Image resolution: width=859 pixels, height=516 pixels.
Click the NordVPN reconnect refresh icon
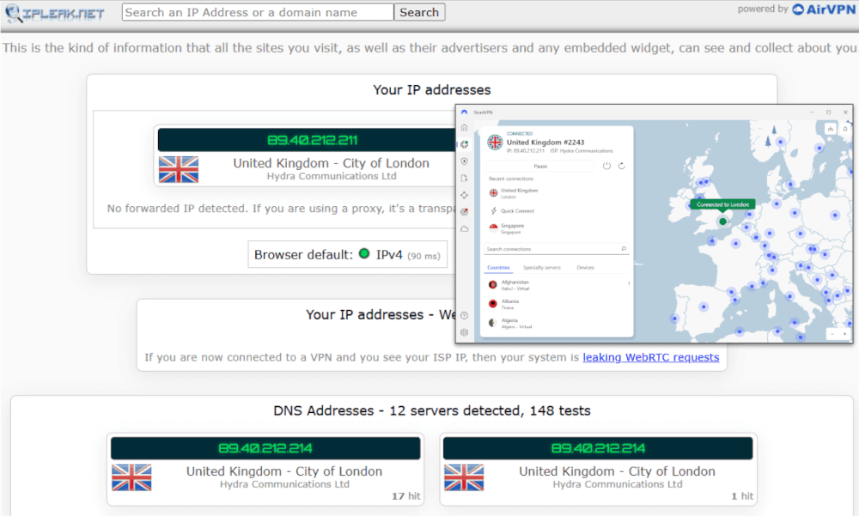[x=622, y=166]
